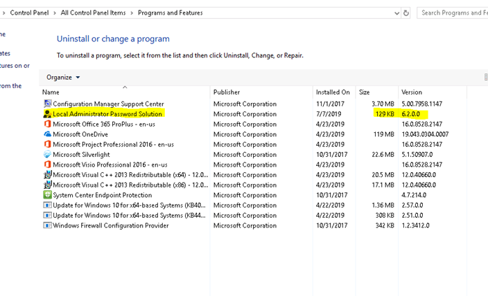Image resolution: width=488 pixels, height=296 pixels.
Task: Click install date 7/7/2019
Action: (329, 114)
